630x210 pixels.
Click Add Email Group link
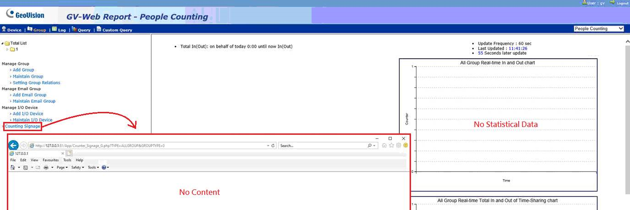[29, 95]
